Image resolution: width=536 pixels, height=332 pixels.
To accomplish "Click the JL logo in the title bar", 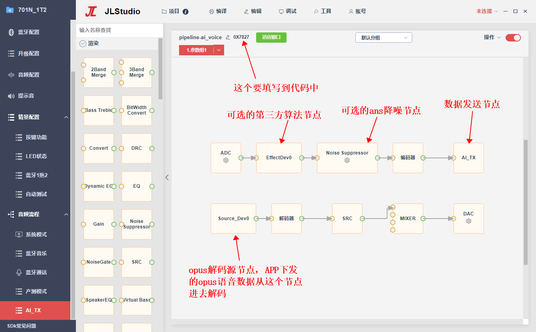I will (91, 11).
